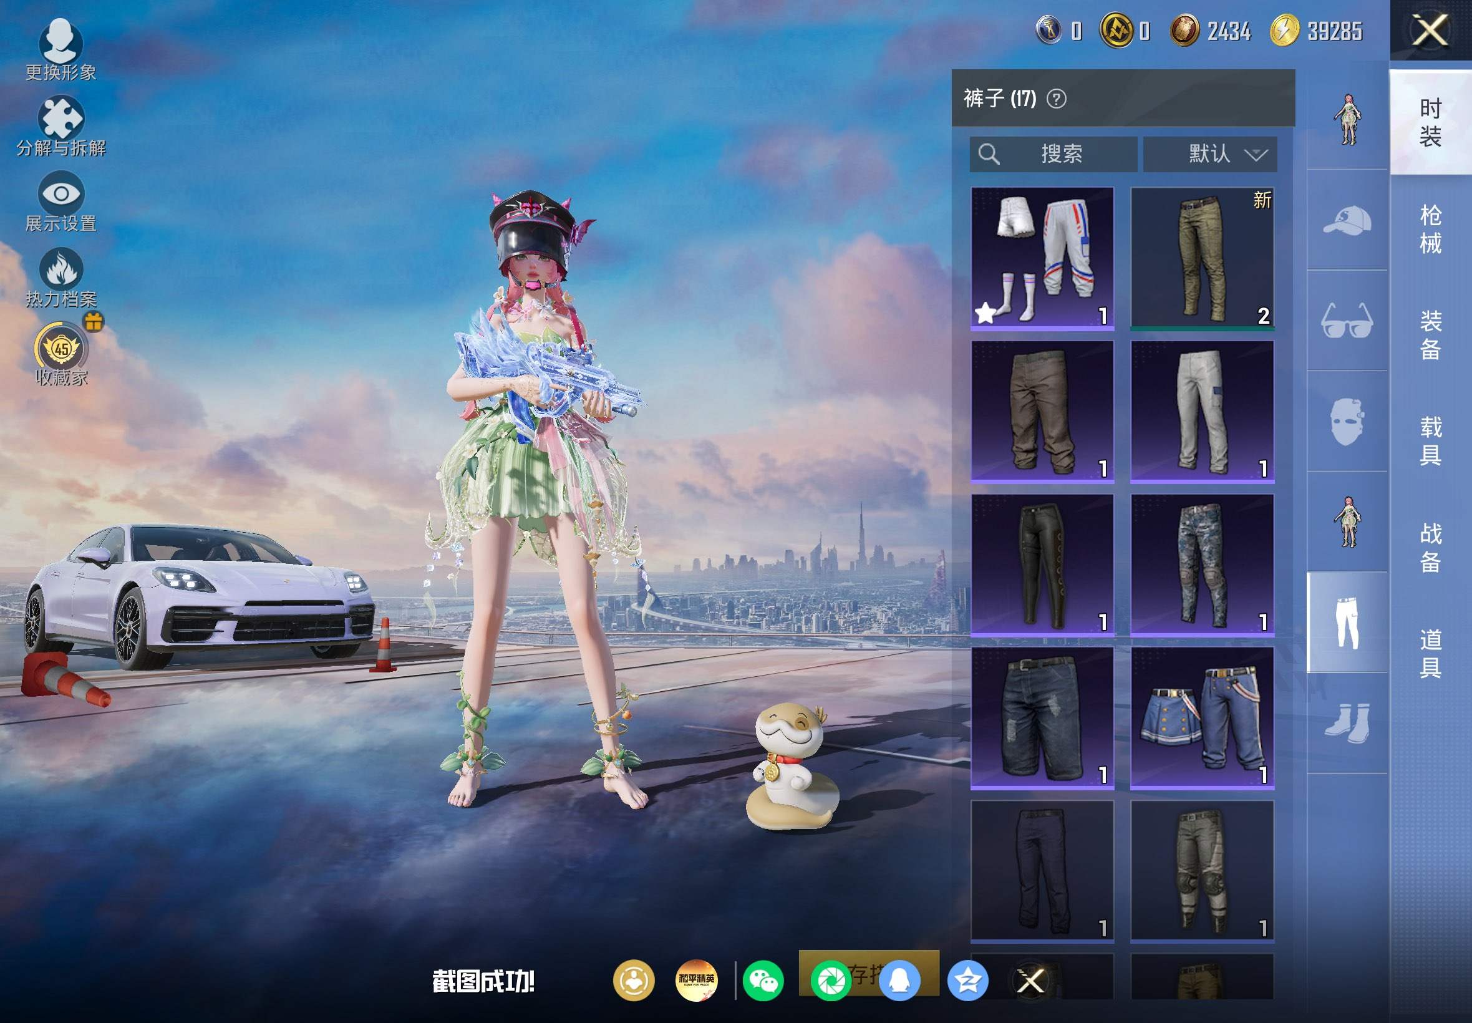1472x1023 pixels.
Task: Select the light grey cargo pants
Action: [1202, 411]
